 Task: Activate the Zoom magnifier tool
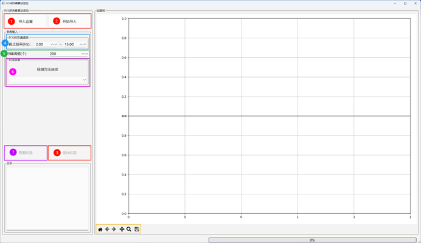[x=129, y=229]
